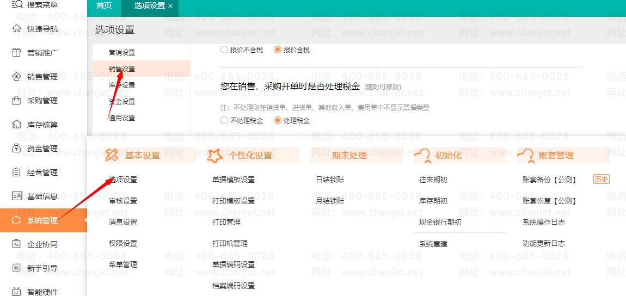Screen dimensions: 626x296
Task: Click the 智能硬件 icon
Action: 16,292
